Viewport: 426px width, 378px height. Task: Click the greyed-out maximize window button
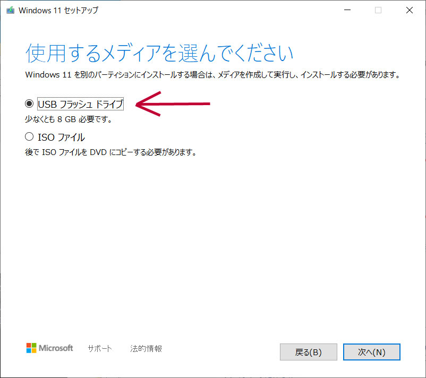click(378, 10)
